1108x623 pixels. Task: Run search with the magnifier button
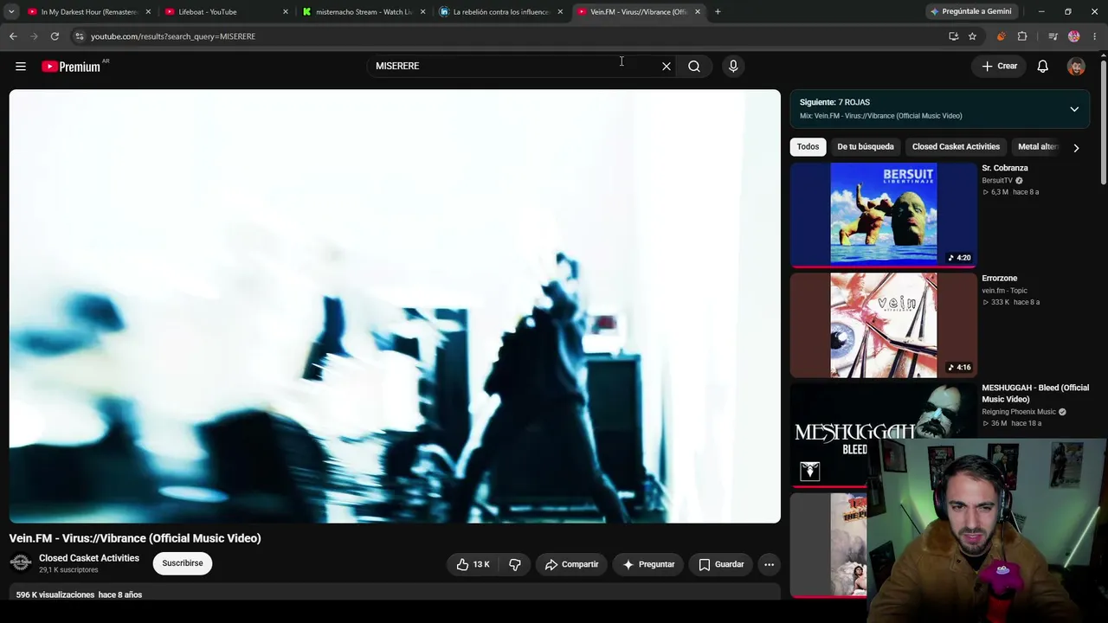click(694, 66)
